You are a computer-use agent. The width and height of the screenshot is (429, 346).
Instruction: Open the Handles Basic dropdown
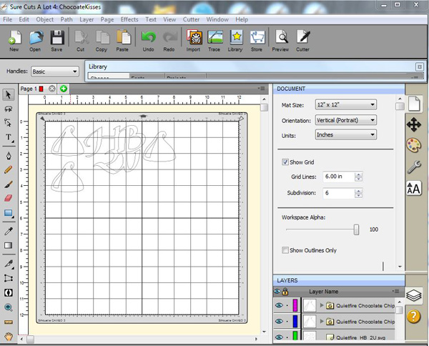tap(55, 71)
